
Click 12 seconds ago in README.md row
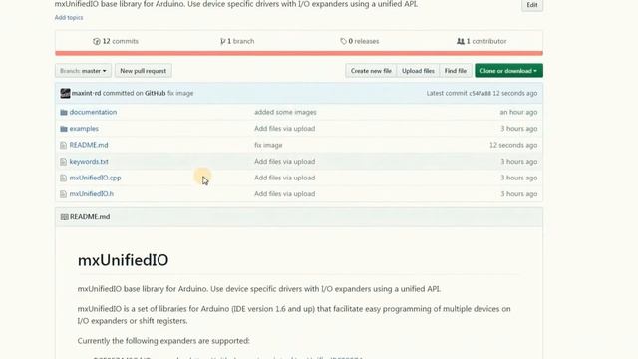513,145
